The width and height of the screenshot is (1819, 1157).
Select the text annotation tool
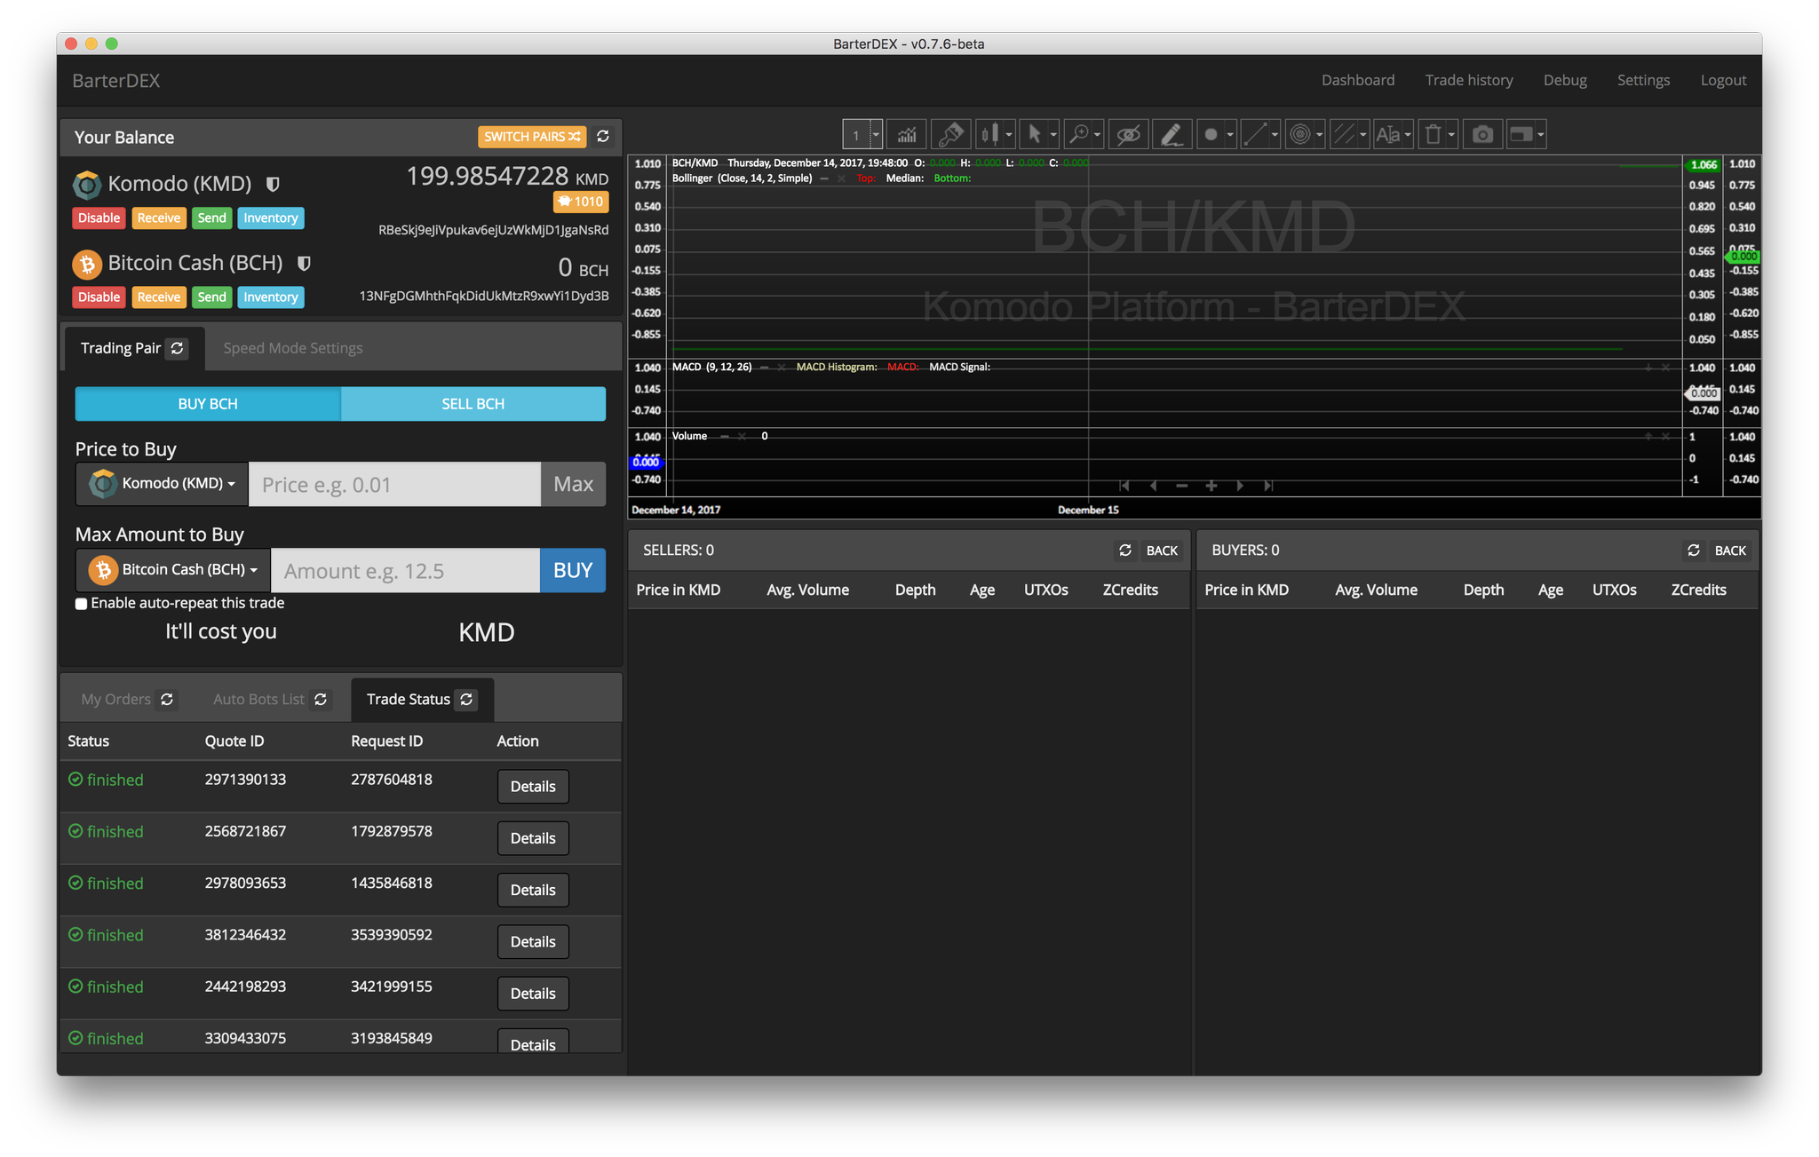(1387, 135)
